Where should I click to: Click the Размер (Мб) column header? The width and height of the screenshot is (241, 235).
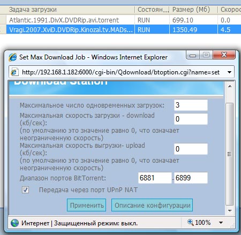[x=193, y=10]
